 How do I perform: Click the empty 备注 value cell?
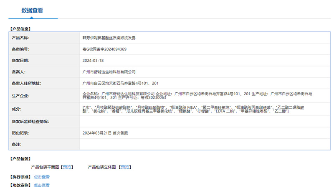(205, 144)
